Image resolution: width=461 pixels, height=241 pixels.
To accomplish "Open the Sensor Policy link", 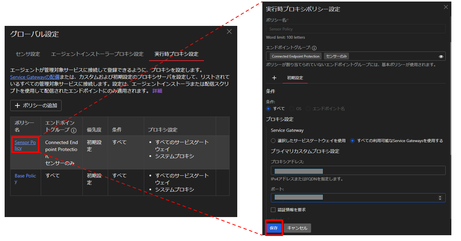I will 25,145.
